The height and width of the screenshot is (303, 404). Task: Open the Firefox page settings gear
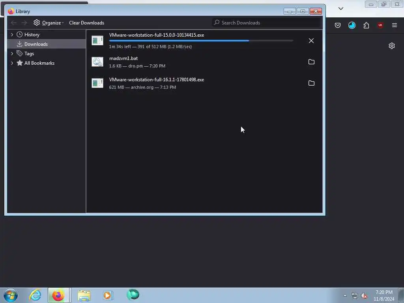point(392,46)
